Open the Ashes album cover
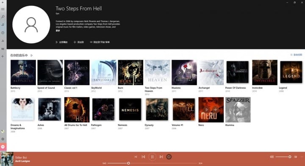Screen dimensions: 305x166 [x=50, y=109]
